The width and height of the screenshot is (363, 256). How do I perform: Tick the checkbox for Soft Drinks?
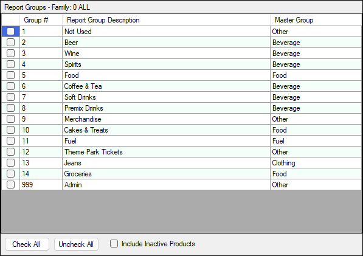tap(11, 97)
